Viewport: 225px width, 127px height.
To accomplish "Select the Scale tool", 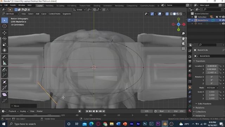I will pyautogui.click(x=5, y=44).
